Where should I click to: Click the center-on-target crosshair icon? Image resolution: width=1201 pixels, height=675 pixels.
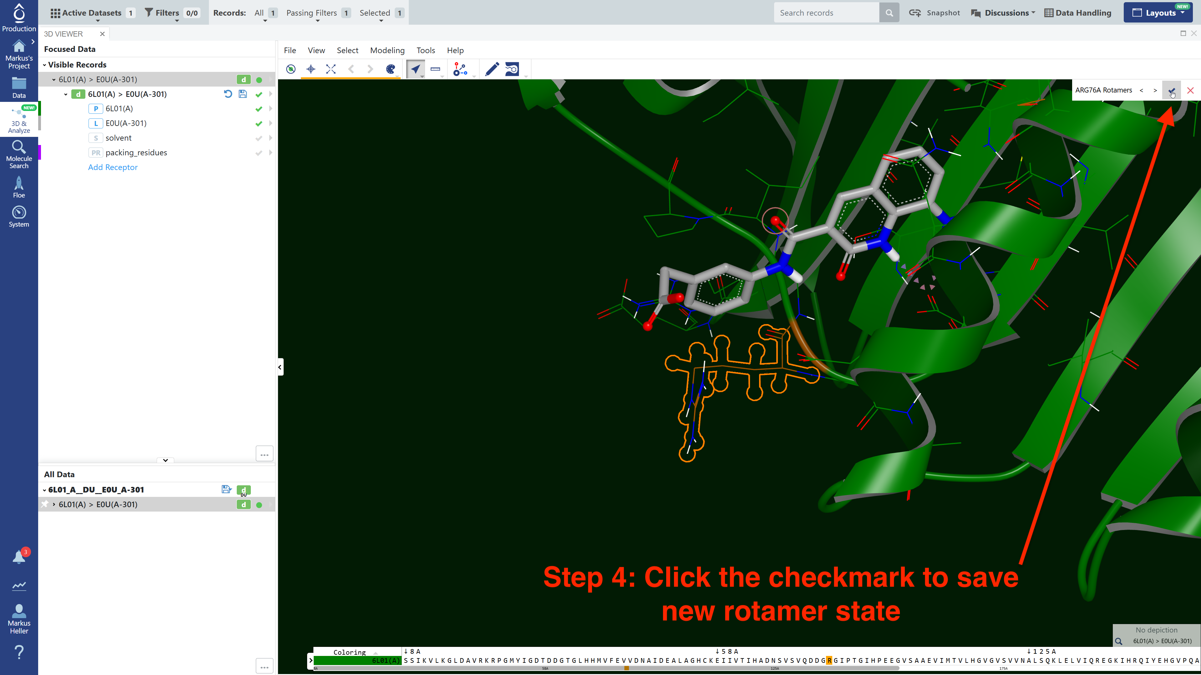pyautogui.click(x=311, y=69)
